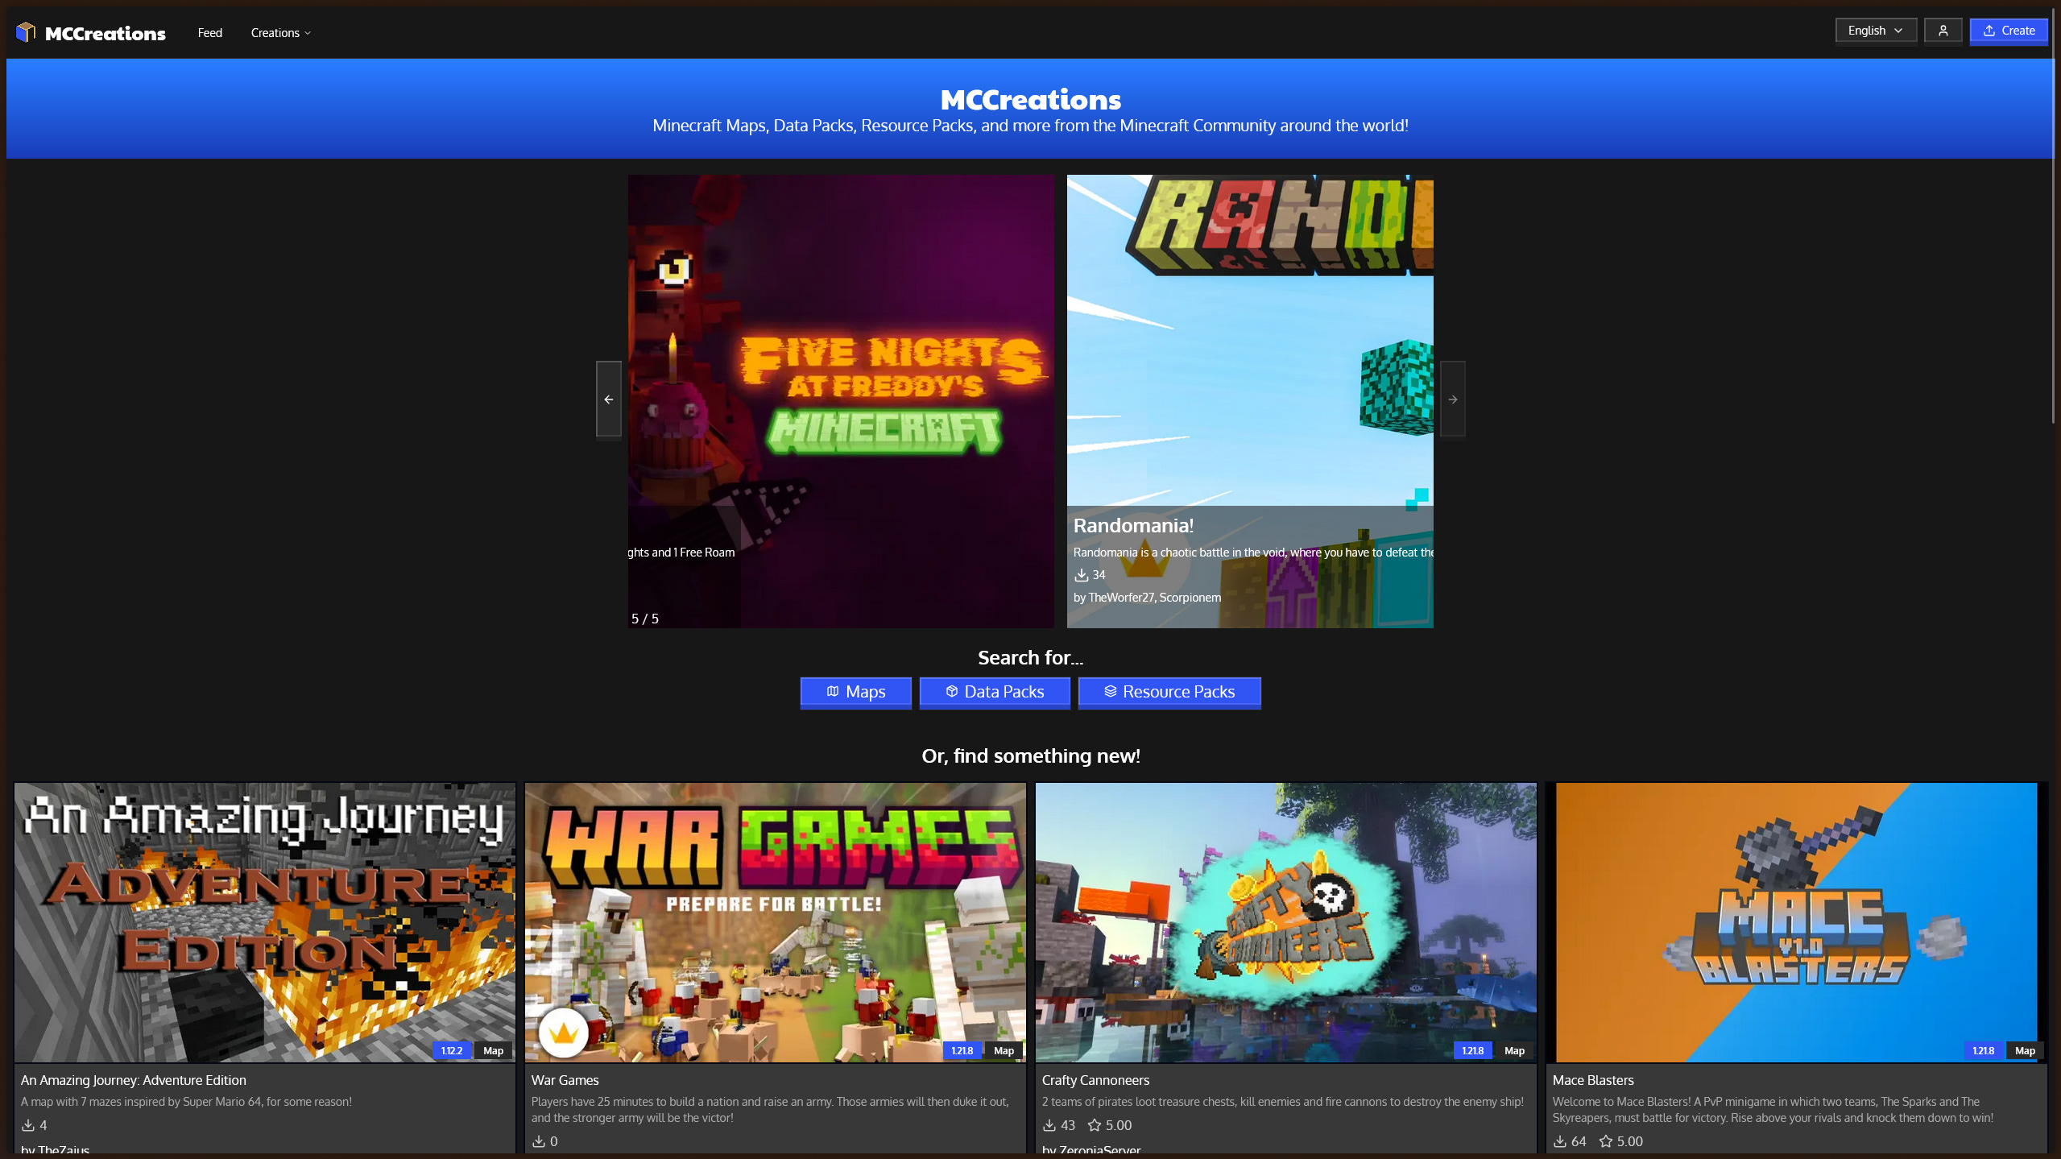Click the Create upload button
This screenshot has width=2061, height=1159.
[2008, 31]
